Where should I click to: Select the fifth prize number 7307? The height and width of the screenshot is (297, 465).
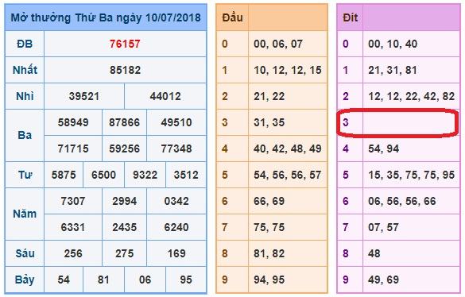pos(73,201)
